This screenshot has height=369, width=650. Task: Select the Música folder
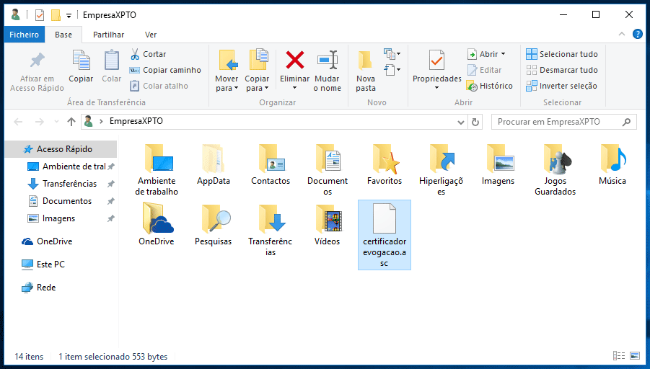612,165
